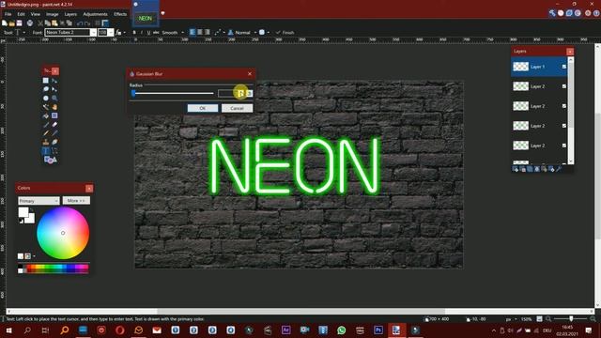This screenshot has height=338, width=601.
Task: Select the Gradient tool
Action: point(54,115)
